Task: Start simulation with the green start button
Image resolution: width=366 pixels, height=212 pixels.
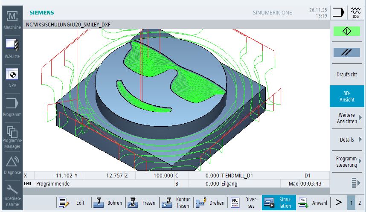Action: click(x=346, y=32)
